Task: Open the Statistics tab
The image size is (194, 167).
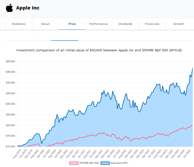Action: [x=19, y=24]
